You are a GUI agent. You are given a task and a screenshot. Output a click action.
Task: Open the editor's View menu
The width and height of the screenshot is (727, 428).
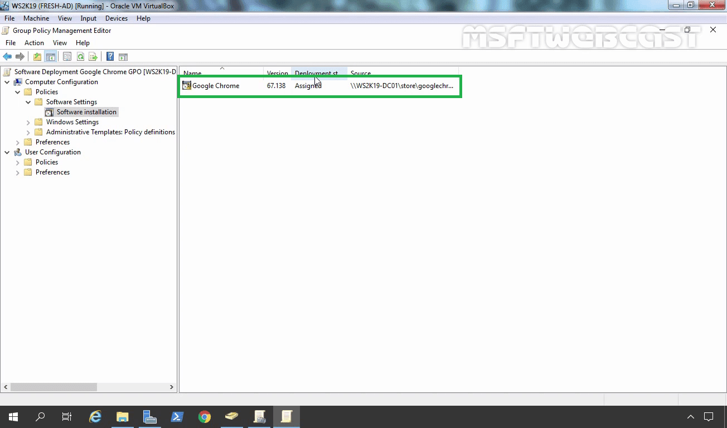point(60,43)
